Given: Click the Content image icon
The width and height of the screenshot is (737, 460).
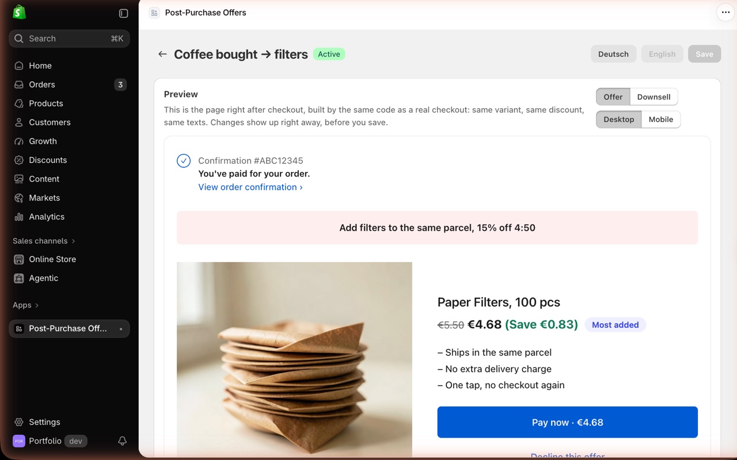Looking at the screenshot, I should coord(19,179).
